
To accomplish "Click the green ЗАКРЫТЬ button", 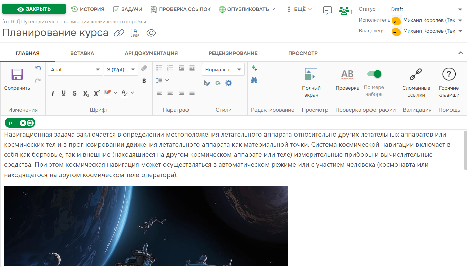I will [34, 9].
